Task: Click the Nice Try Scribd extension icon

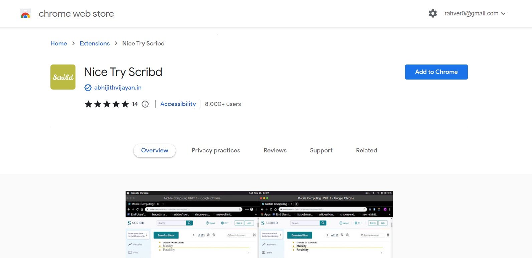Action: 63,77
